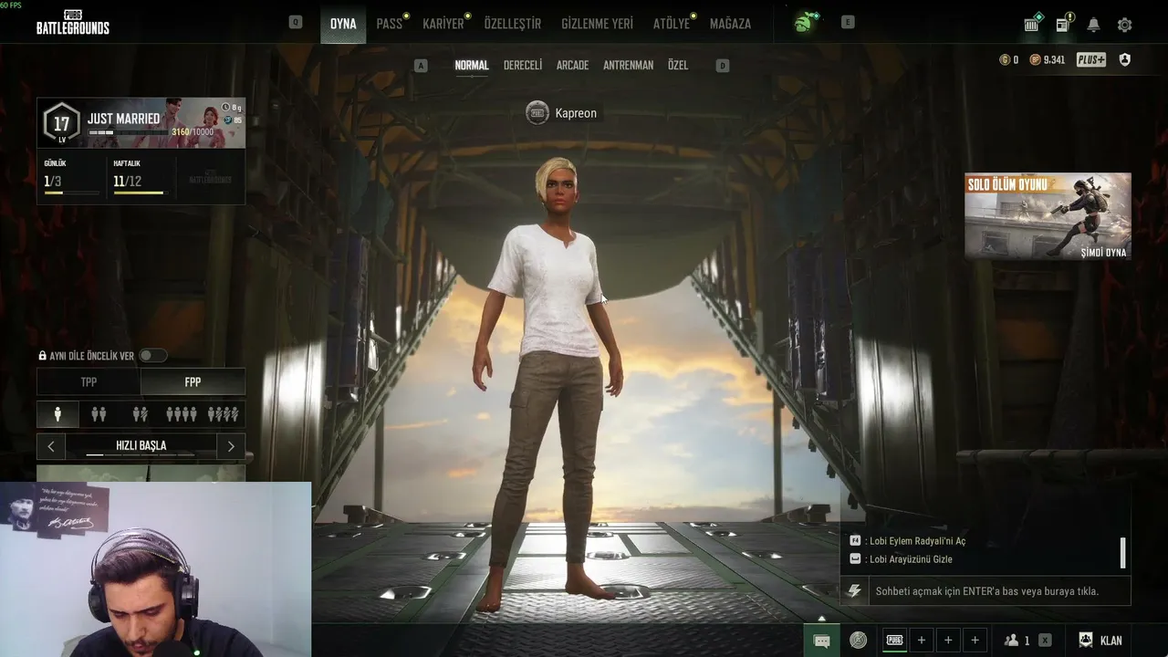1168x657 pixels.
Task: Go to previous quick-start option
Action: tap(51, 446)
